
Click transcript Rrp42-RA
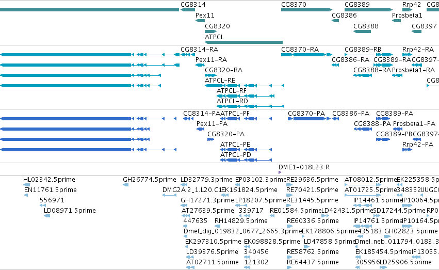418,50
